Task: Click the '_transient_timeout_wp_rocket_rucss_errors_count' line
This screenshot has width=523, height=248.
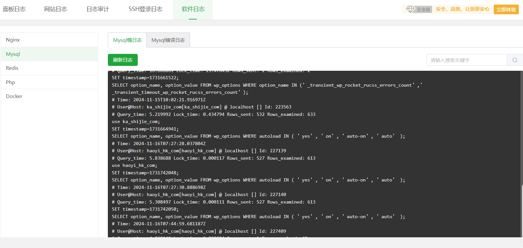Action: 180,92
